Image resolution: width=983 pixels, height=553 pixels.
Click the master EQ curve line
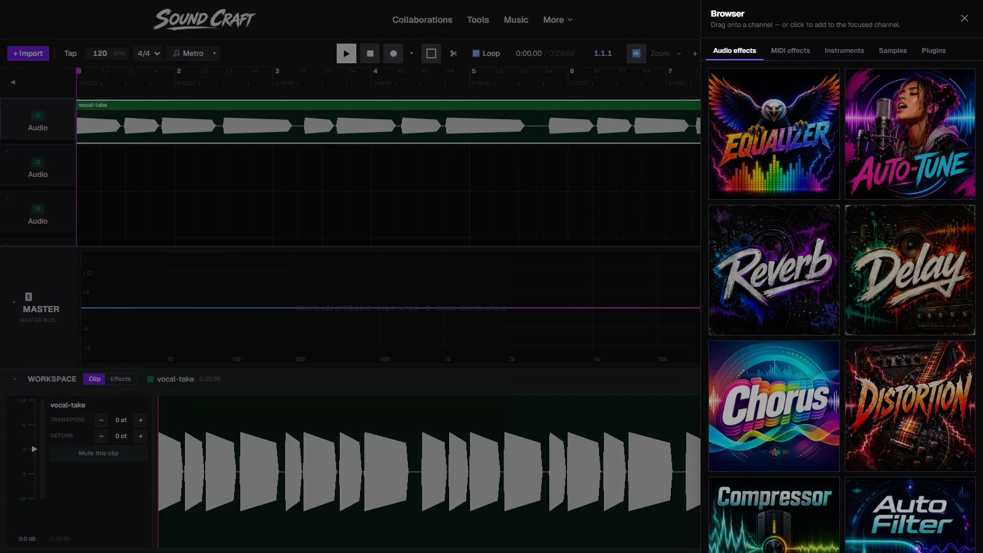coord(391,308)
